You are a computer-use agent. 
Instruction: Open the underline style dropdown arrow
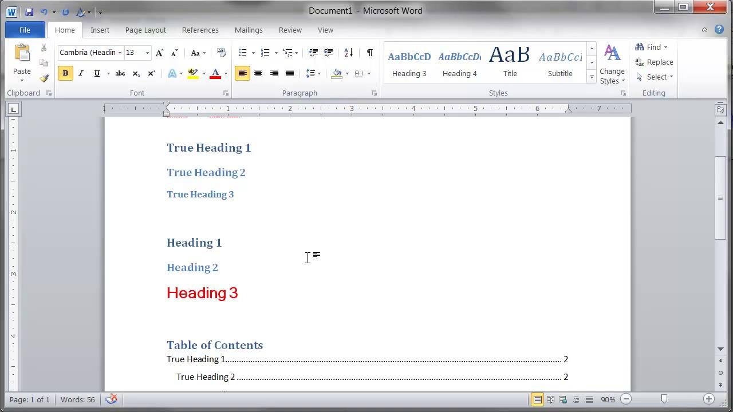click(108, 73)
